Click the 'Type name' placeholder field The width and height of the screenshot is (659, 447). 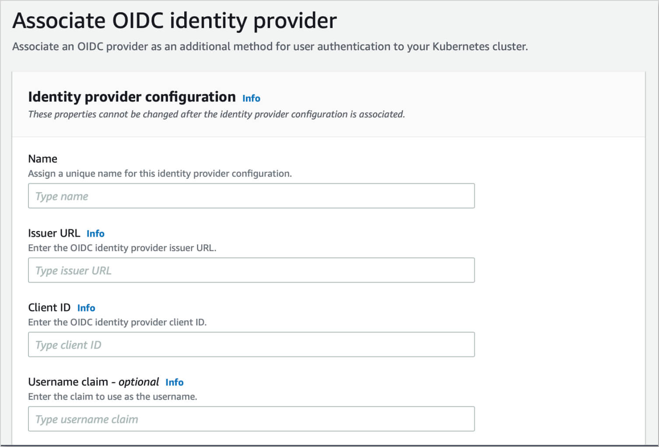251,196
